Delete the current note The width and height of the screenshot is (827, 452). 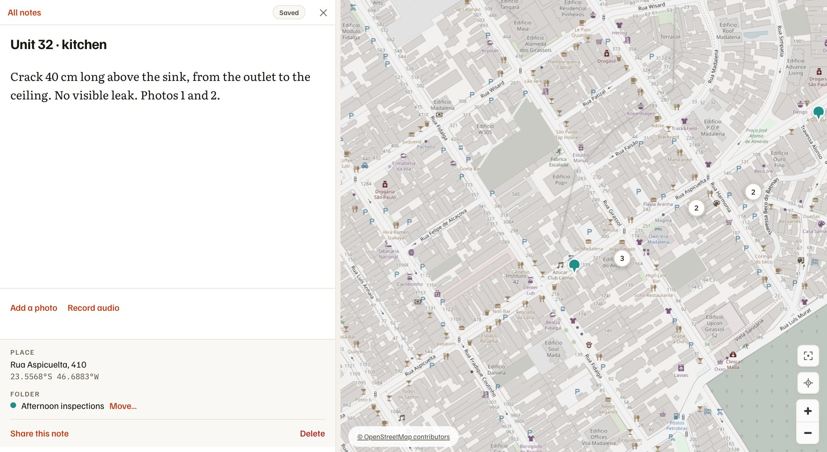tap(312, 433)
